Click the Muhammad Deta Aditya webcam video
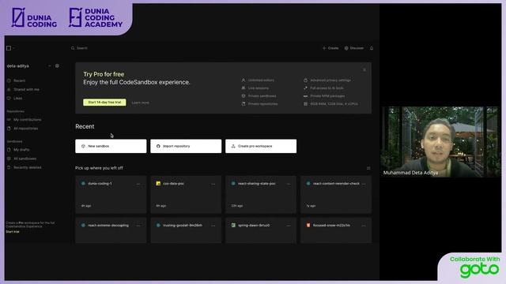506x284 pixels. [x=441, y=142]
